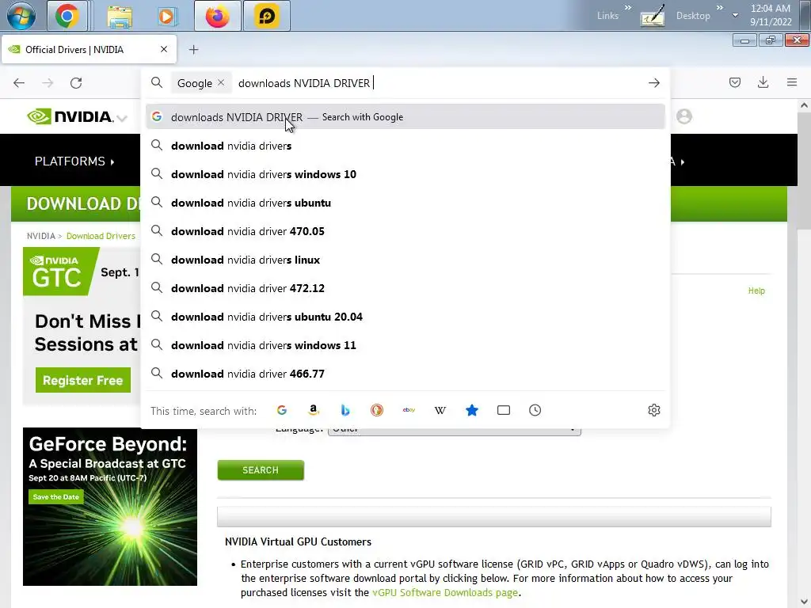Open the yellow recorder taskbar icon
This screenshot has height=608, width=811.
click(266, 16)
